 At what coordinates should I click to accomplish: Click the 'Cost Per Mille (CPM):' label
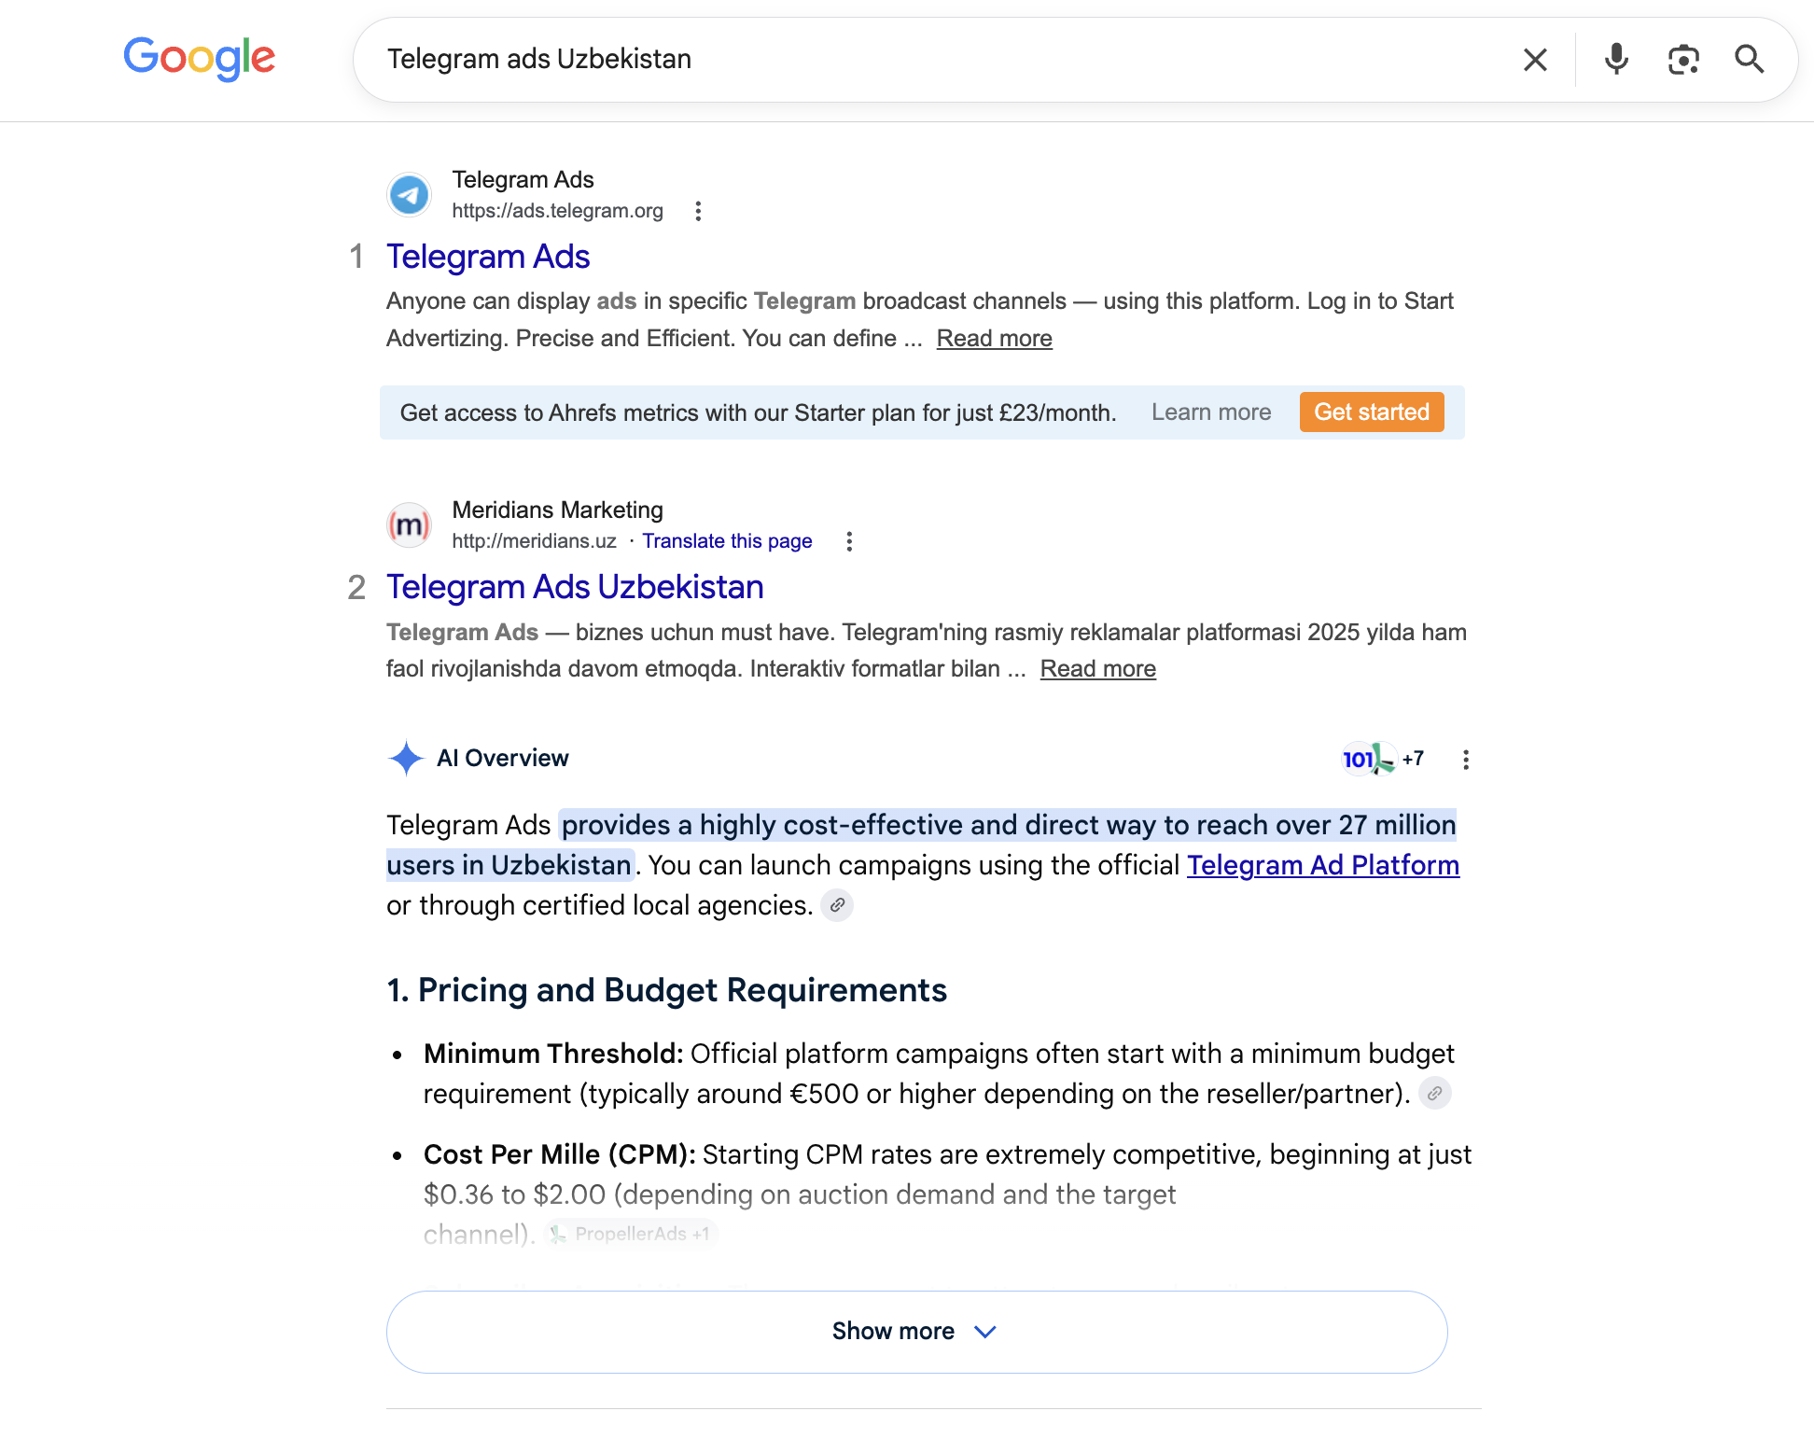[559, 1154]
